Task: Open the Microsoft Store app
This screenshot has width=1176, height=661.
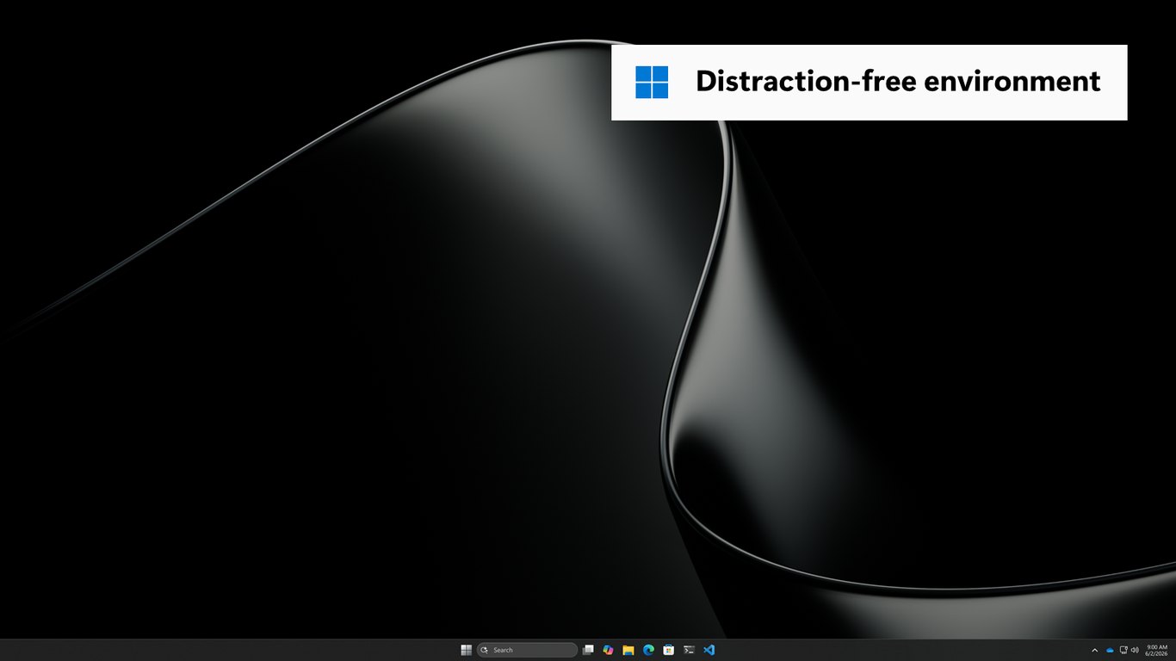Action: (x=669, y=650)
